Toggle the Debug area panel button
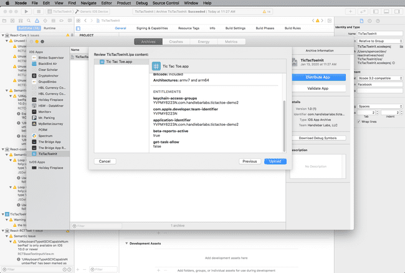 [x=386, y=11]
